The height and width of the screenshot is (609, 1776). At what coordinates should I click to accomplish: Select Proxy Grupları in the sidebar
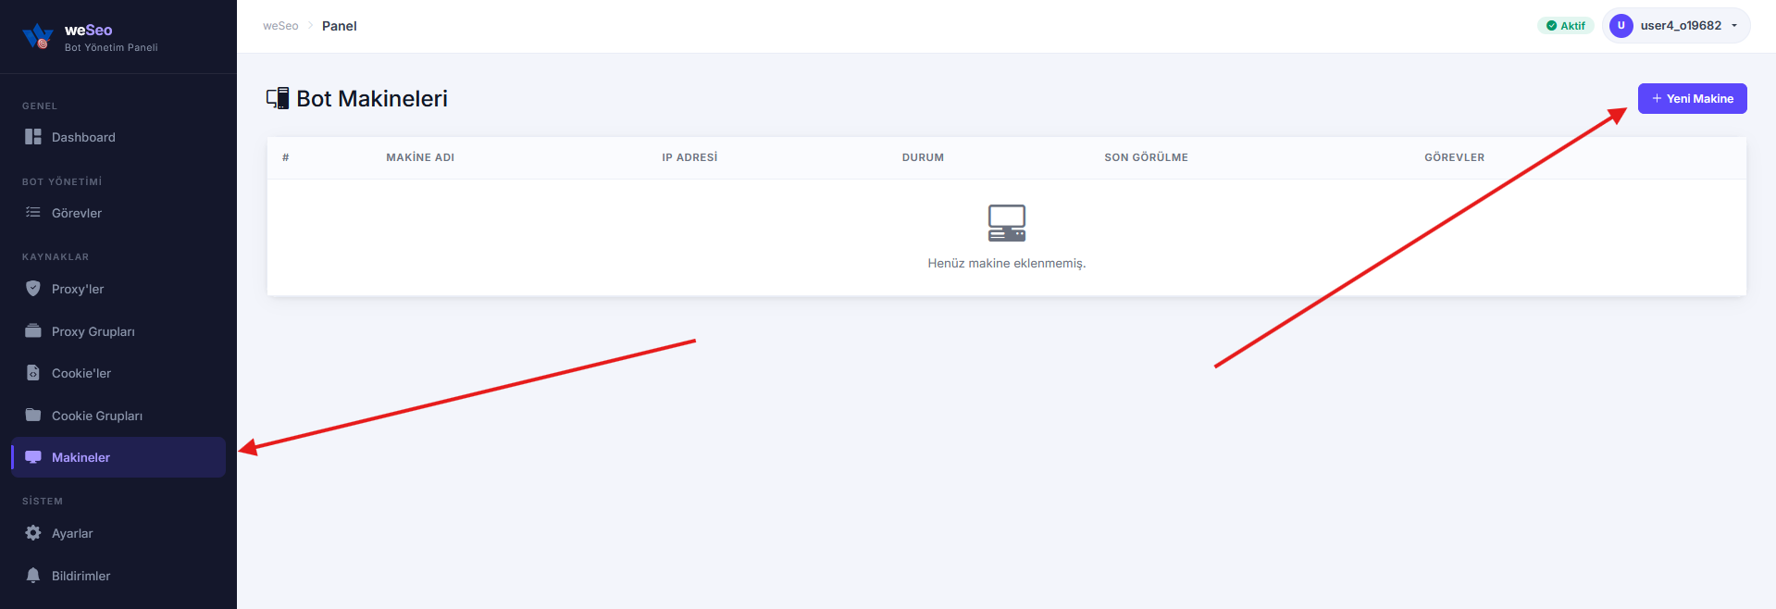pos(118,331)
